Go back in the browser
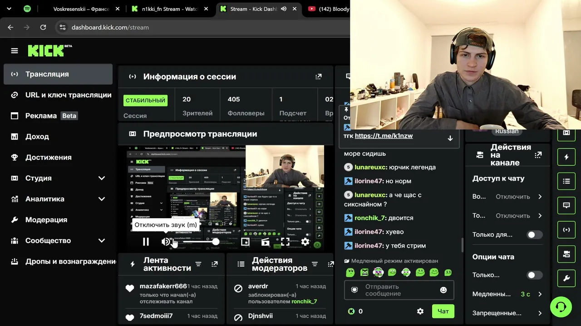Screen dimensions: 581x326 (10, 27)
